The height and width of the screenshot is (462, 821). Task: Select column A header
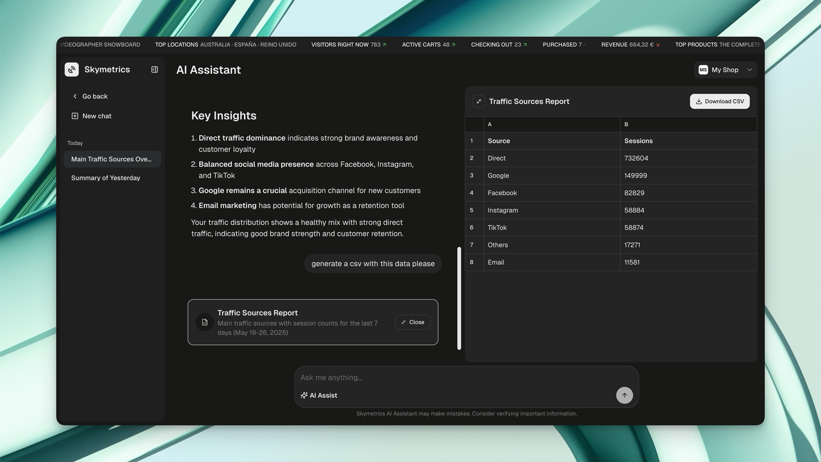pos(552,124)
